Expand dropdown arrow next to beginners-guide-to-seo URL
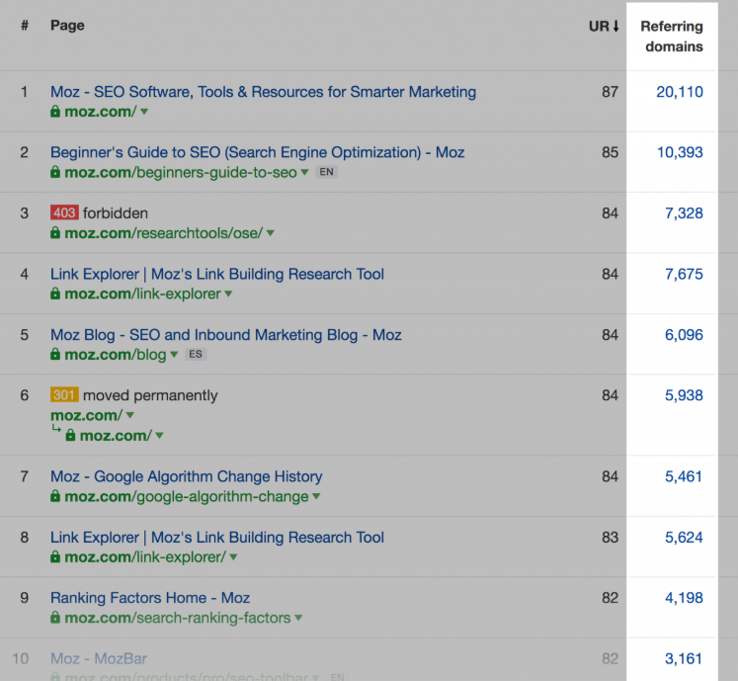Screen dimensions: 738x681 [304, 172]
